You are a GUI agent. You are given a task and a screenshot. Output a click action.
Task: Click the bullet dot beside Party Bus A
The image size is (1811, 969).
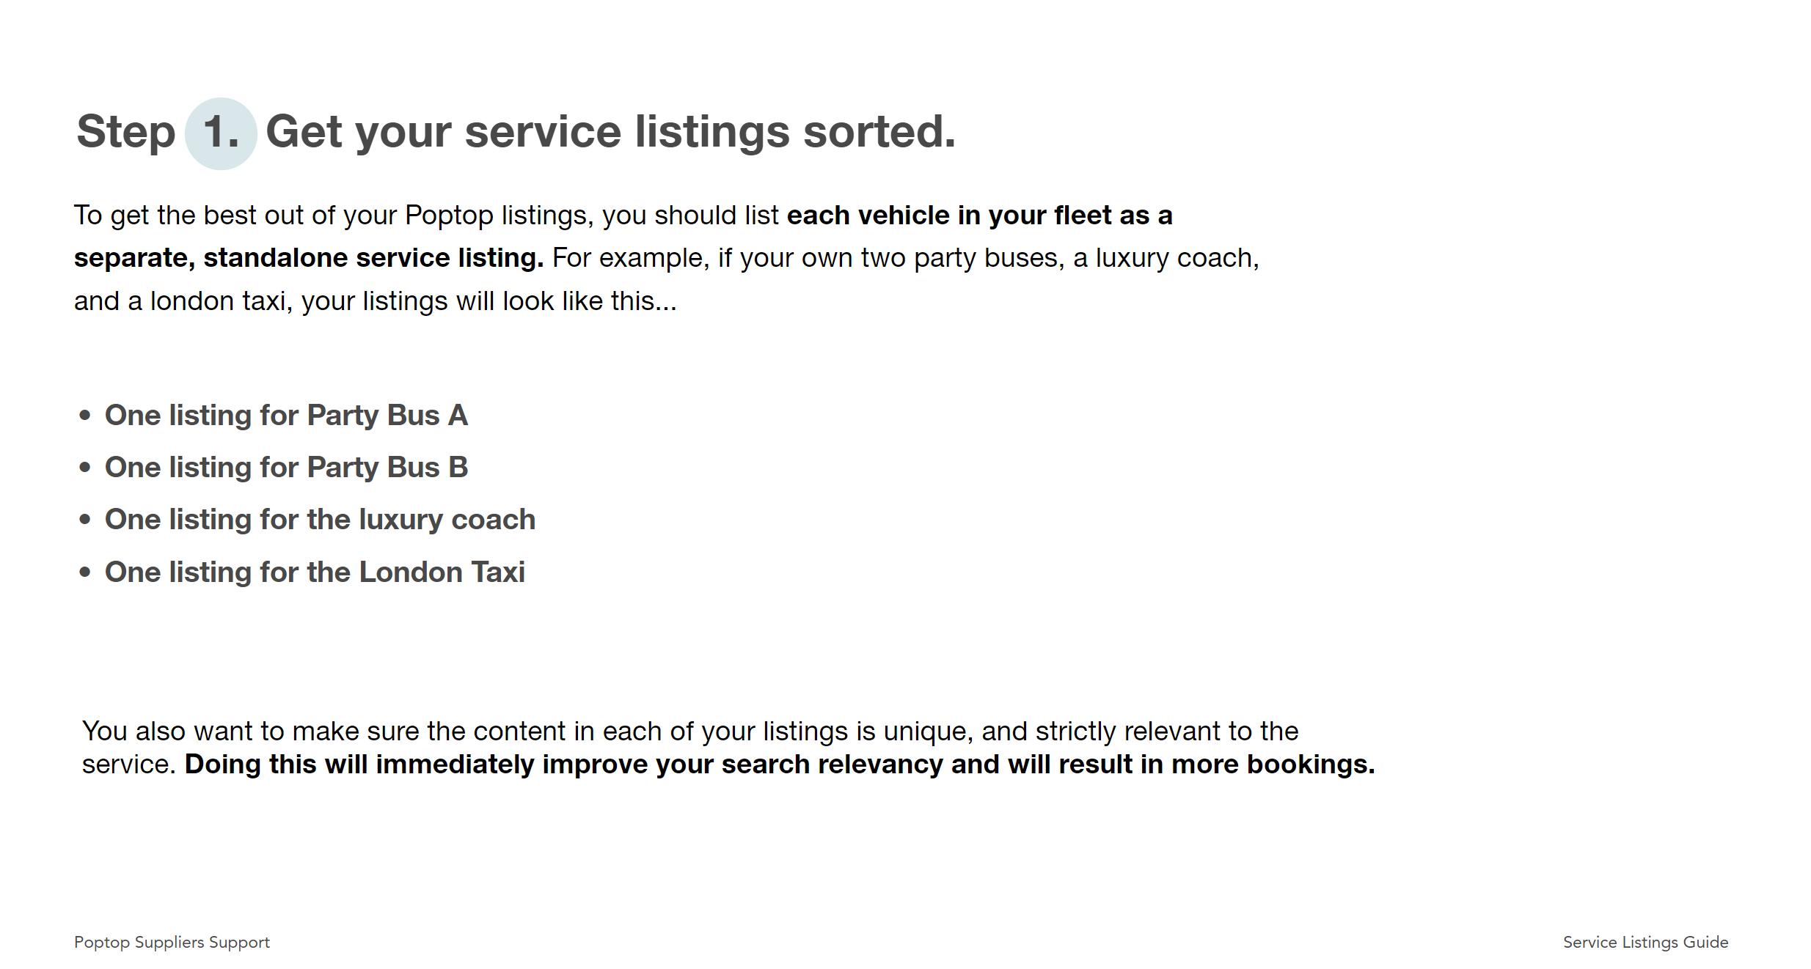point(85,416)
